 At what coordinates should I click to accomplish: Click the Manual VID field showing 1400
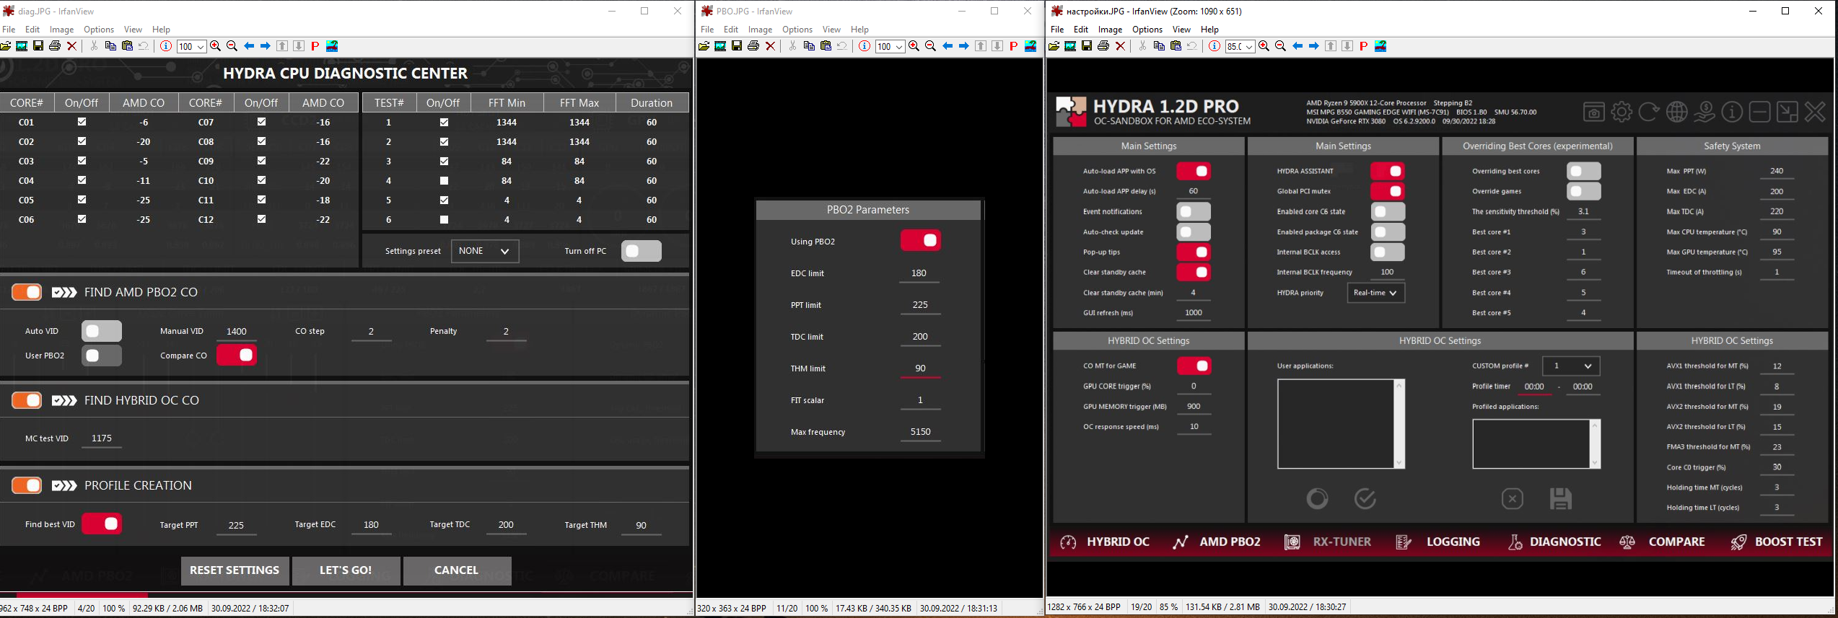click(x=237, y=332)
